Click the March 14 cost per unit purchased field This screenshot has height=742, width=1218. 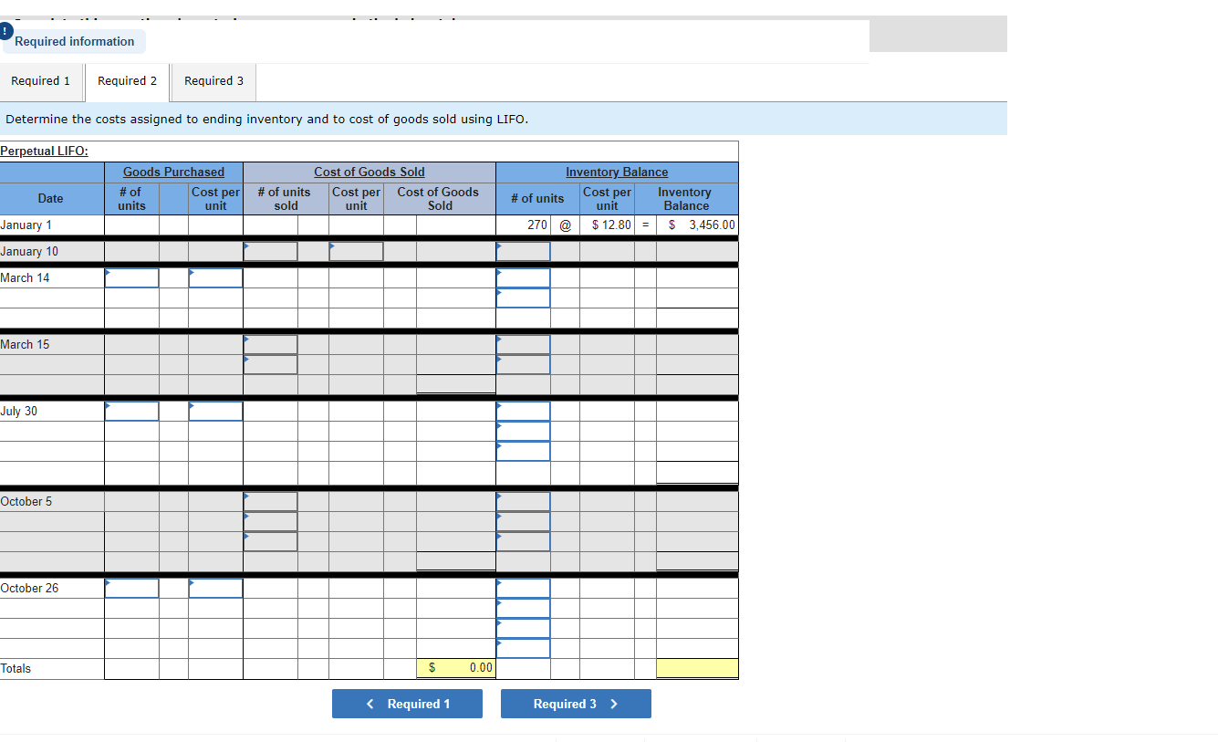pos(215,277)
